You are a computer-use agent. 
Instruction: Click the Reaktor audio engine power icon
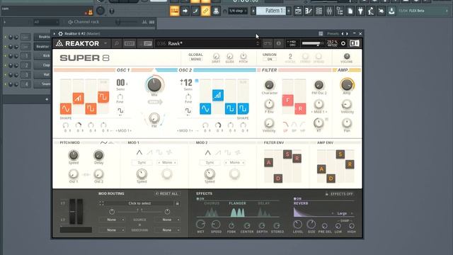pos(343,43)
